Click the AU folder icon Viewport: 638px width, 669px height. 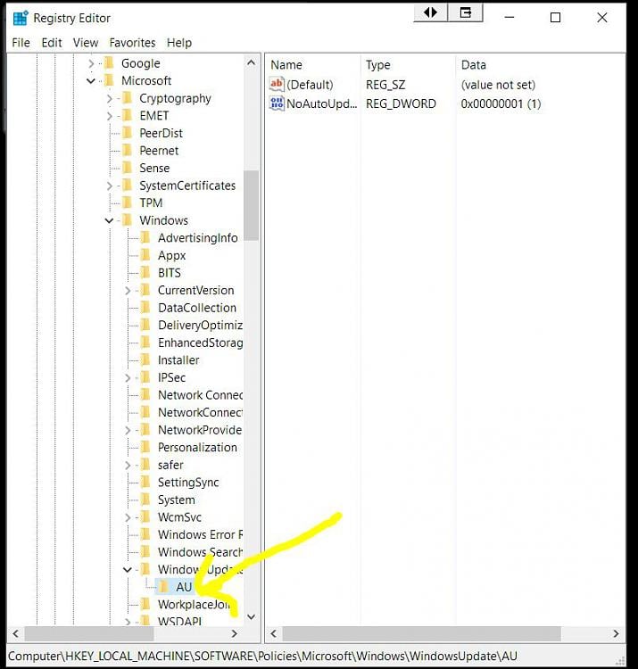163,587
